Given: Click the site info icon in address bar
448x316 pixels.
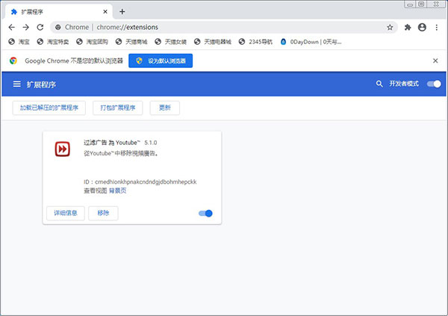Looking at the screenshot, I should (x=58, y=27).
